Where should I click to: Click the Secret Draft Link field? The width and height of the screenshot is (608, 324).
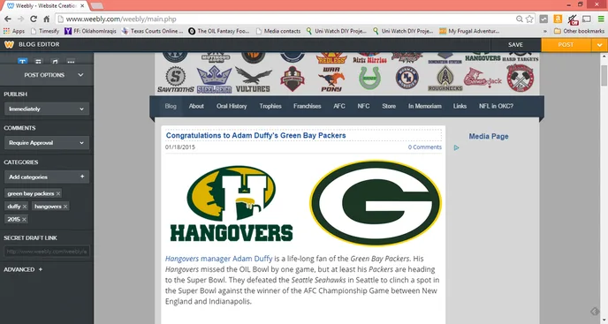[x=47, y=251]
